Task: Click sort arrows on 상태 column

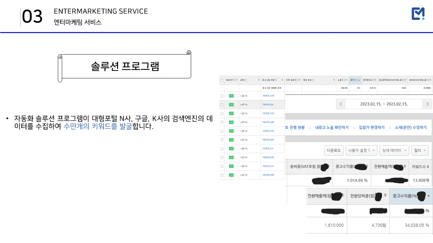Action: point(259,80)
